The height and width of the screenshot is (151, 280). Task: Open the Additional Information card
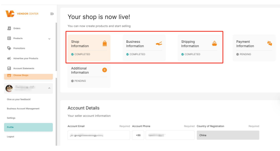coord(89,76)
